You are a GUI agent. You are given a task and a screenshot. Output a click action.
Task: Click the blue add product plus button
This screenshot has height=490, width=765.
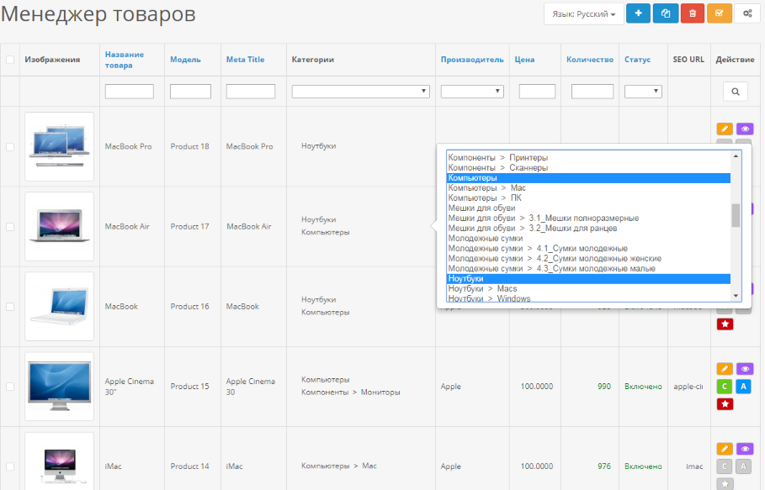tap(638, 13)
